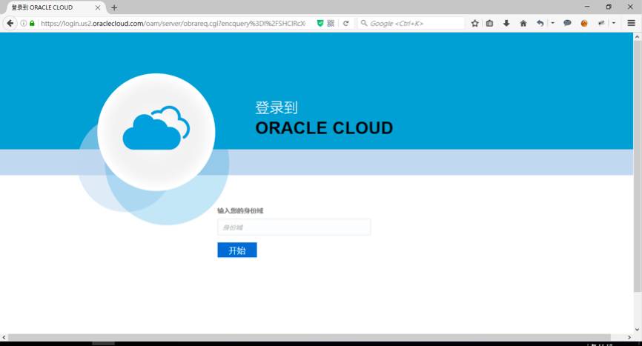Click vertical scrollbar up arrow
The image size is (642, 346).
[637, 37]
